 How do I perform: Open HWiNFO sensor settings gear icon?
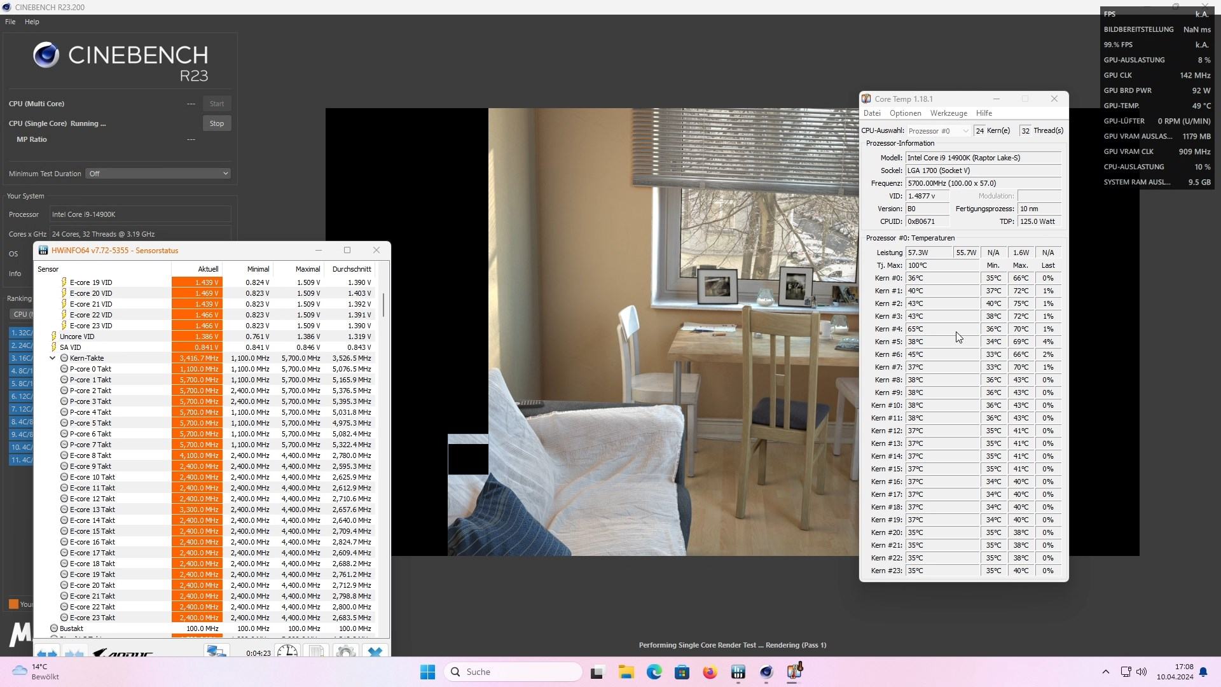tap(345, 652)
